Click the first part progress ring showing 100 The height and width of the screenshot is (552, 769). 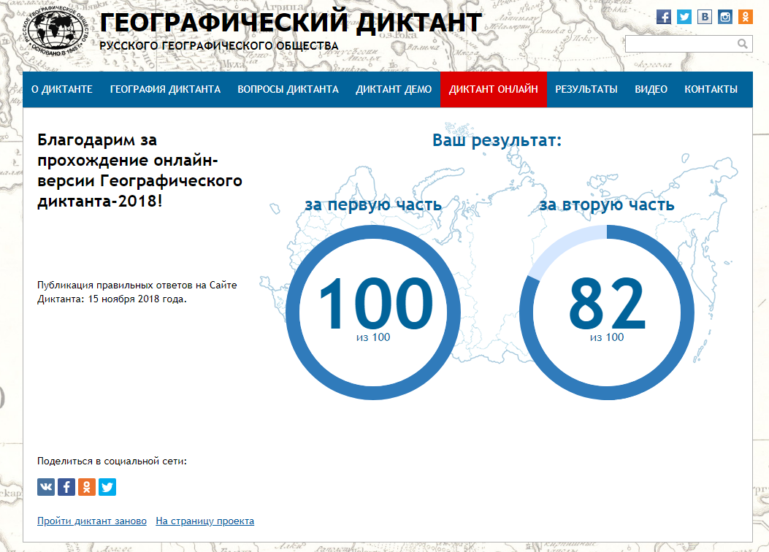tap(373, 313)
